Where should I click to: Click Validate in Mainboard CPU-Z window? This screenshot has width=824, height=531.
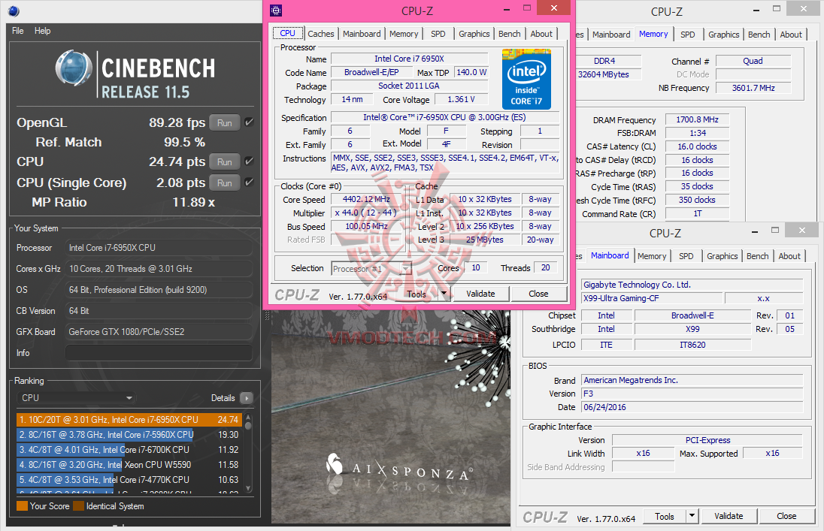[729, 516]
